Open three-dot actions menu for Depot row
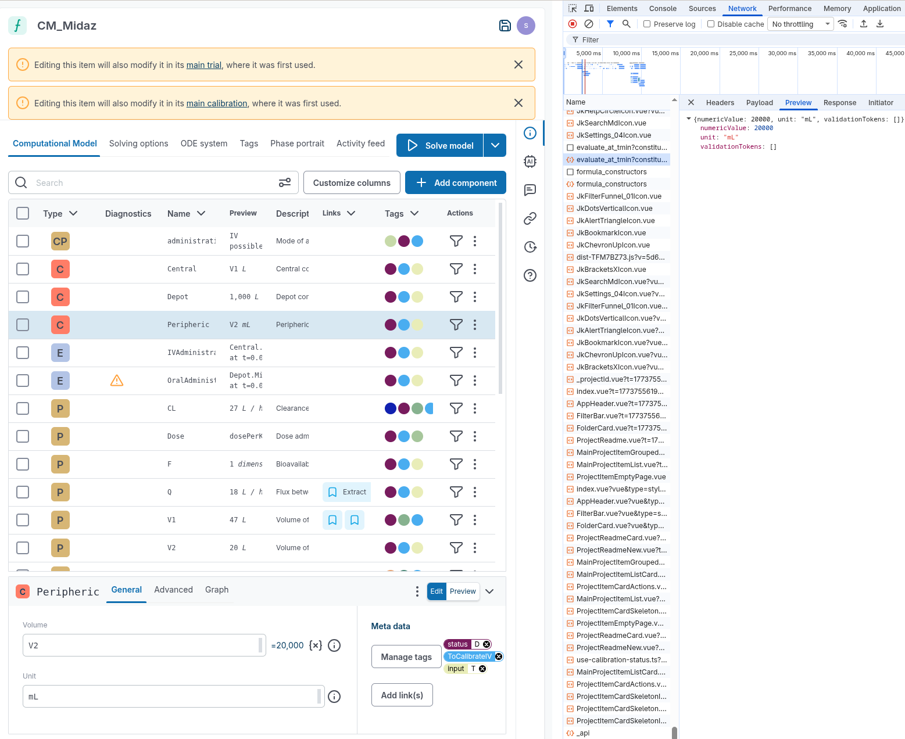 tap(474, 297)
